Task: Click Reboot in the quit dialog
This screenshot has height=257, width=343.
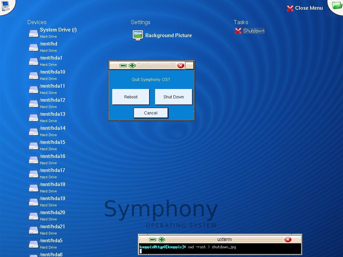Action: click(x=131, y=97)
